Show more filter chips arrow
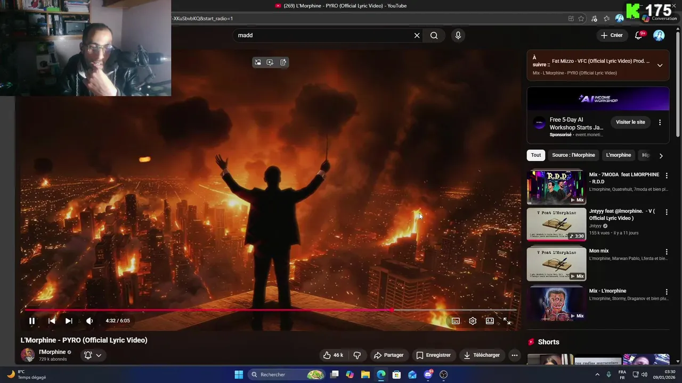 click(661, 156)
